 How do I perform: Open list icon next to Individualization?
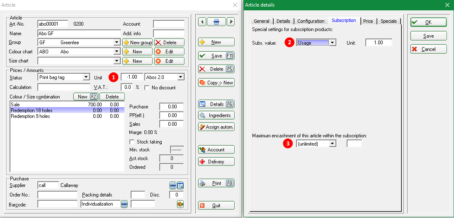tap(124, 204)
